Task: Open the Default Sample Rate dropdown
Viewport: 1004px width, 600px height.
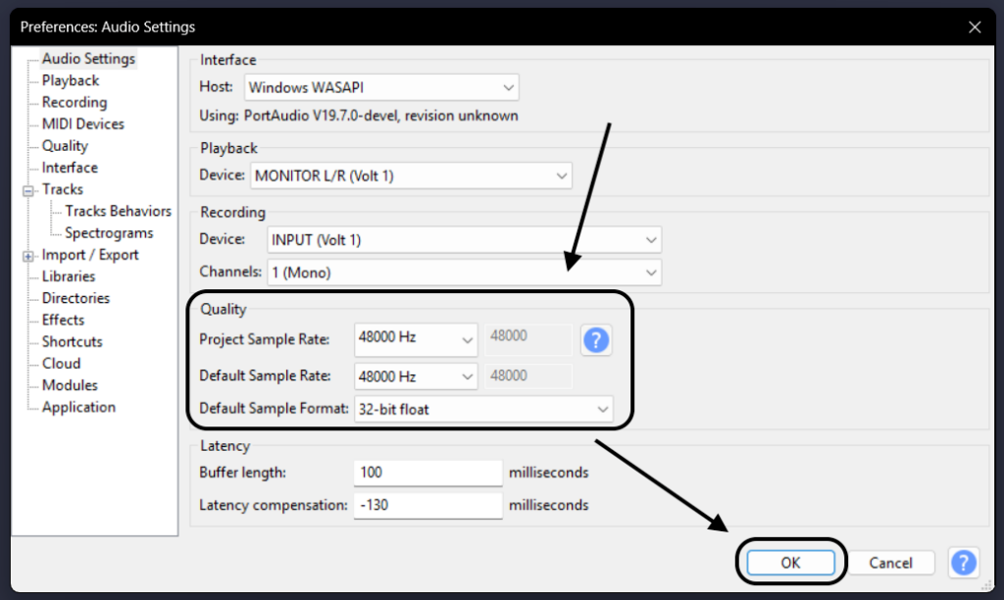Action: pos(416,375)
